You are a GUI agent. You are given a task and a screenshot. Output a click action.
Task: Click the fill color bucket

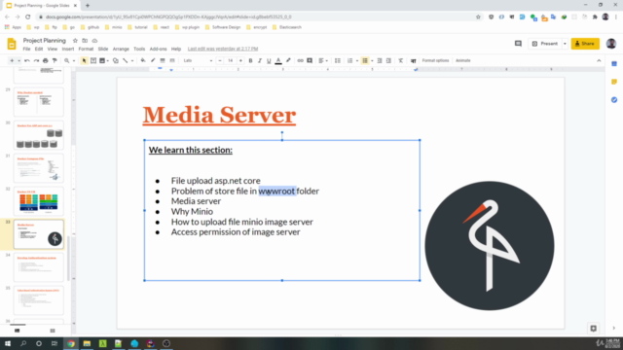pyautogui.click(x=143, y=60)
